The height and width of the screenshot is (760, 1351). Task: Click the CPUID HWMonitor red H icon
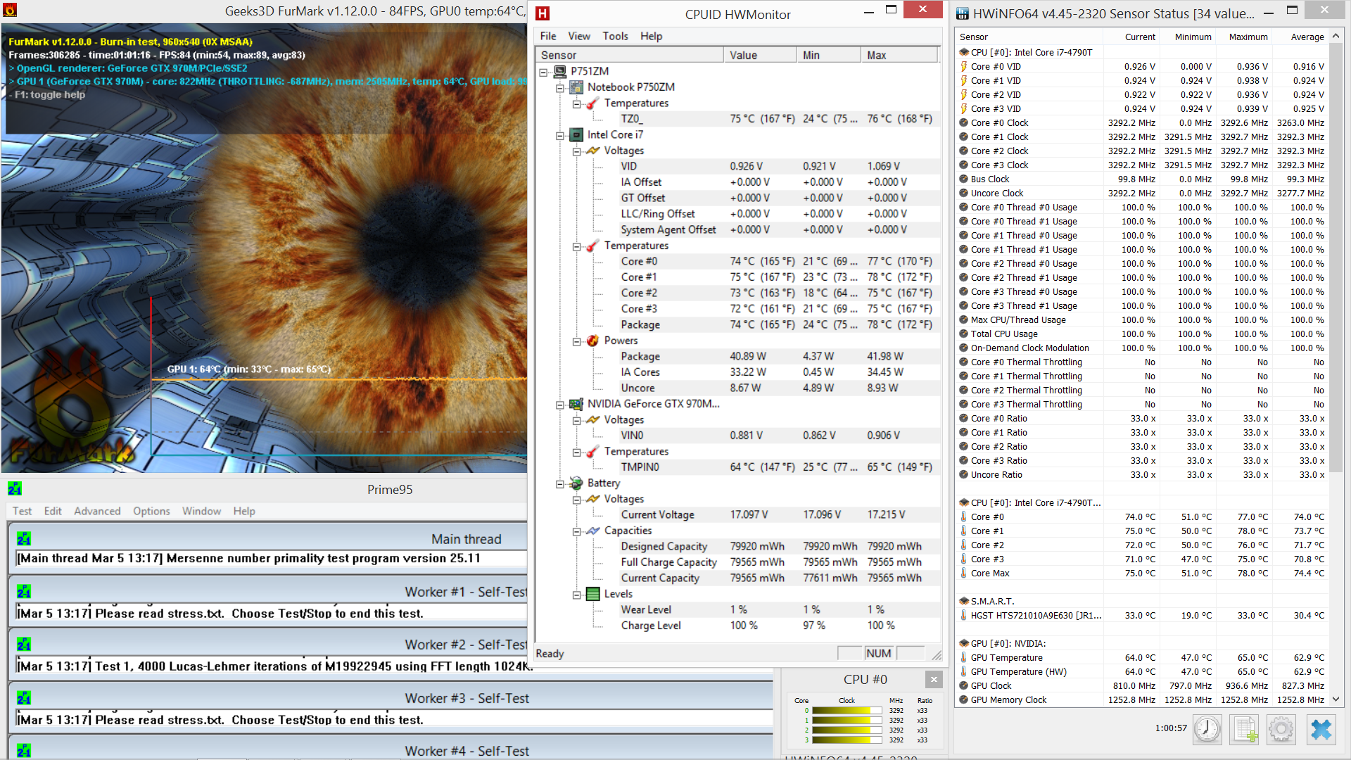tap(543, 13)
